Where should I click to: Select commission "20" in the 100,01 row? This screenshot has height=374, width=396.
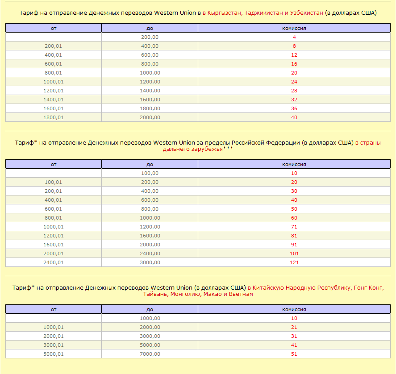pyautogui.click(x=294, y=182)
